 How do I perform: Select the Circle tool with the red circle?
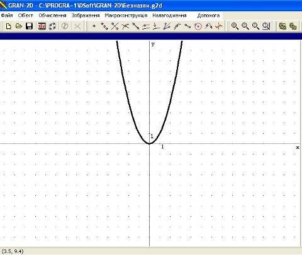[x=198, y=26]
